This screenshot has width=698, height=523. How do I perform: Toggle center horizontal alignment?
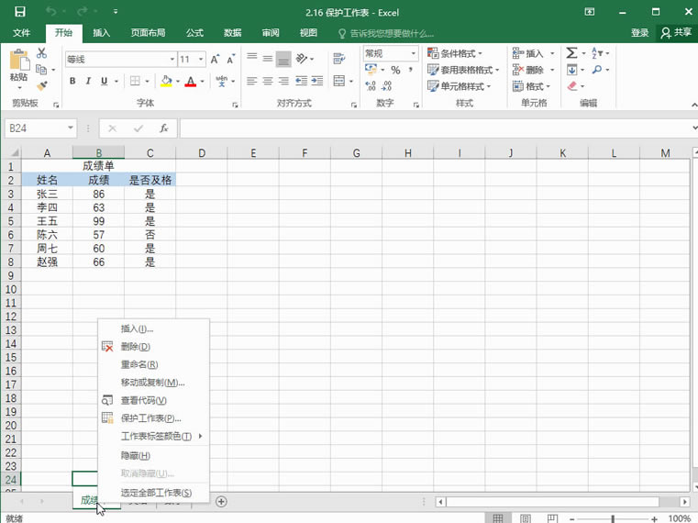(268, 81)
